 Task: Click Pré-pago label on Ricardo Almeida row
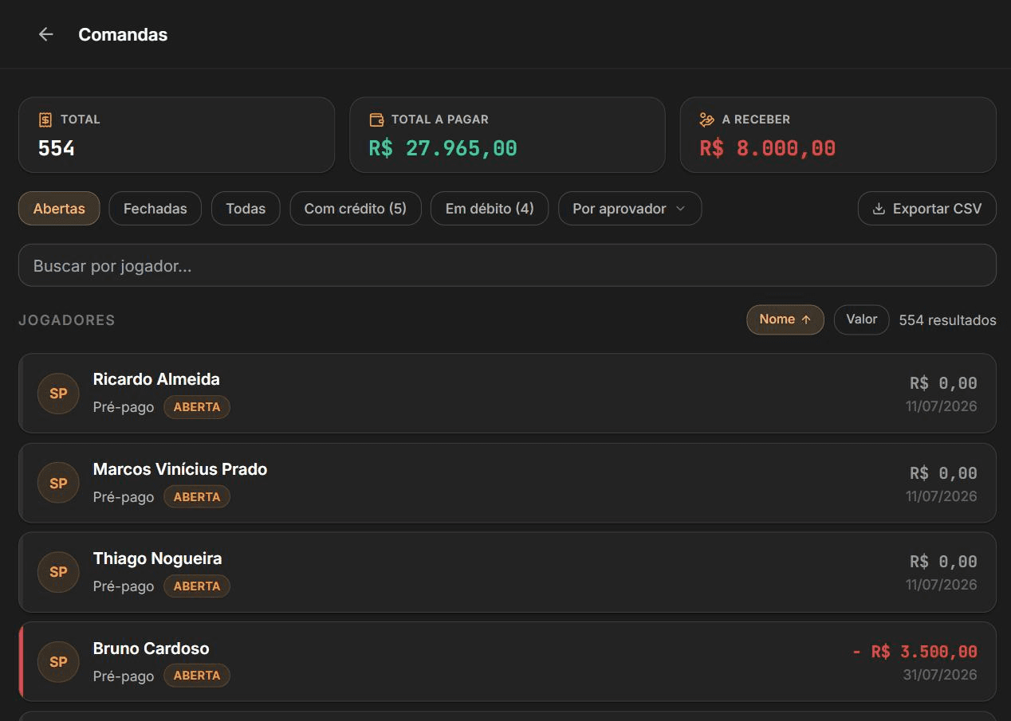click(x=124, y=407)
